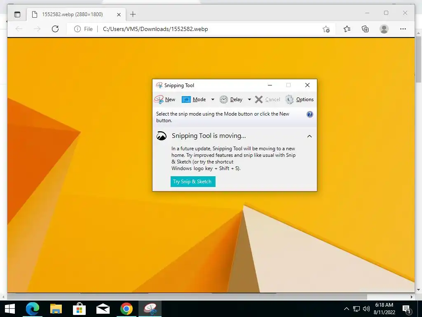Open Microsoft Store from taskbar
The width and height of the screenshot is (422, 317).
80,309
